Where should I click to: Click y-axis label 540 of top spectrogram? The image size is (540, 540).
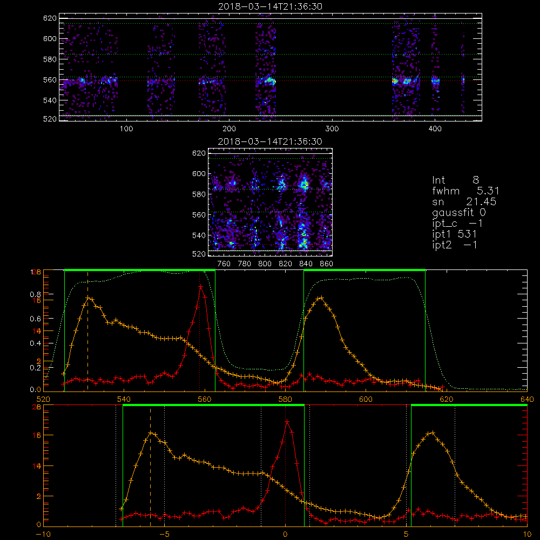(50, 100)
